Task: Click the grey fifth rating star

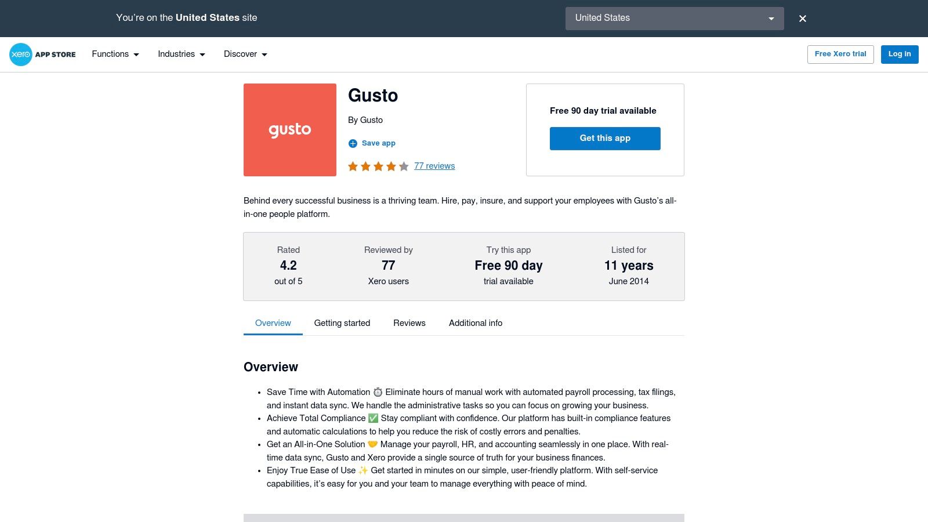Action: [x=404, y=167]
